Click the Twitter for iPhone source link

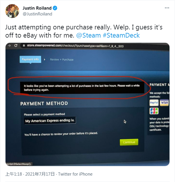75,174
